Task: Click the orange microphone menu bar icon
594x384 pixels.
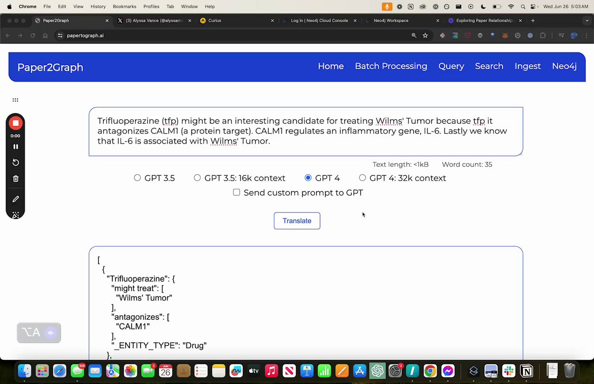Action: (387, 6)
